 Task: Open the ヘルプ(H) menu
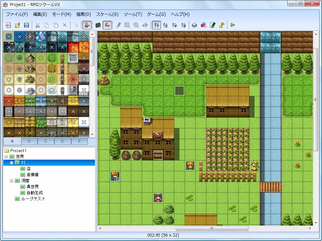(180, 14)
